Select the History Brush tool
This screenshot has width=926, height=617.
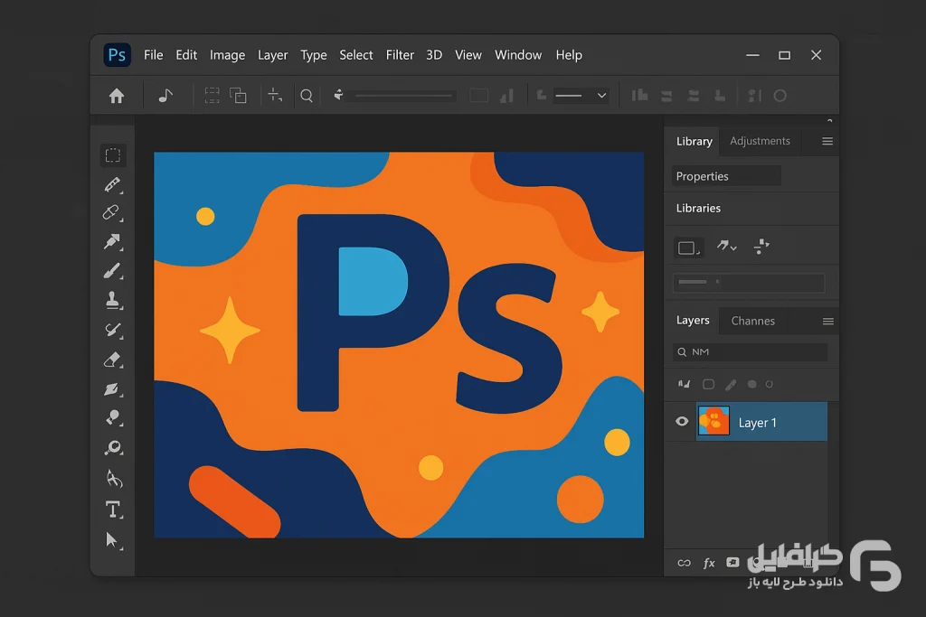(113, 330)
